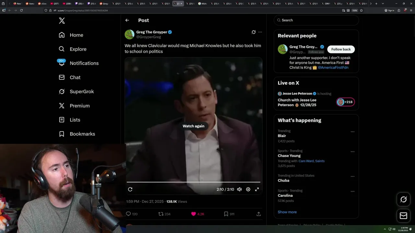The image size is (415, 233).
Task: Open more options for Carolina trend
Action: 352,192
